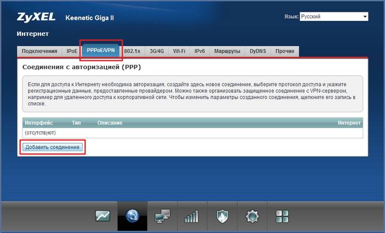
Task: Open the Прочие tab
Action: tap(285, 51)
